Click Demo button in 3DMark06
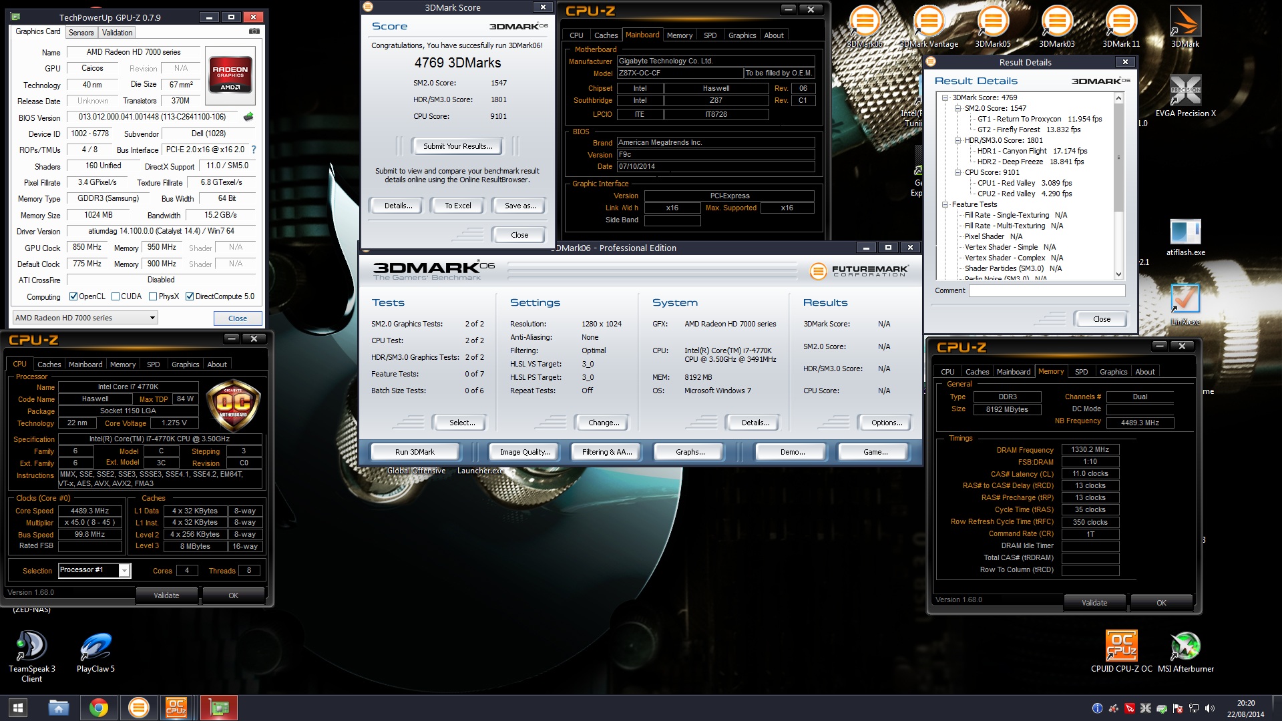 [x=792, y=452]
